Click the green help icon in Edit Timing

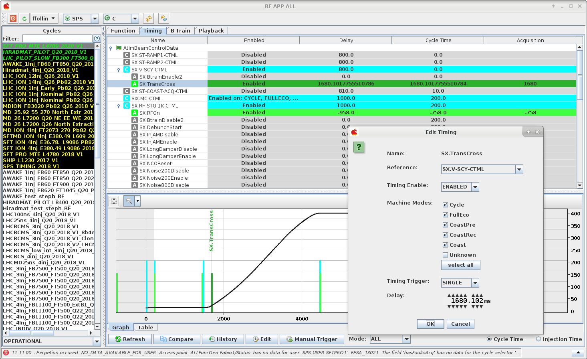coord(359,147)
